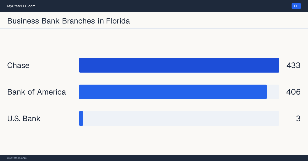The height and width of the screenshot is (161, 308).
Task: Click the word Florida in the heading
Action: pyautogui.click(x=118, y=21)
